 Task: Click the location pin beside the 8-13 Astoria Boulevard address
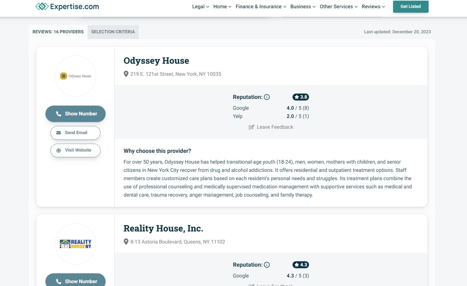point(126,242)
